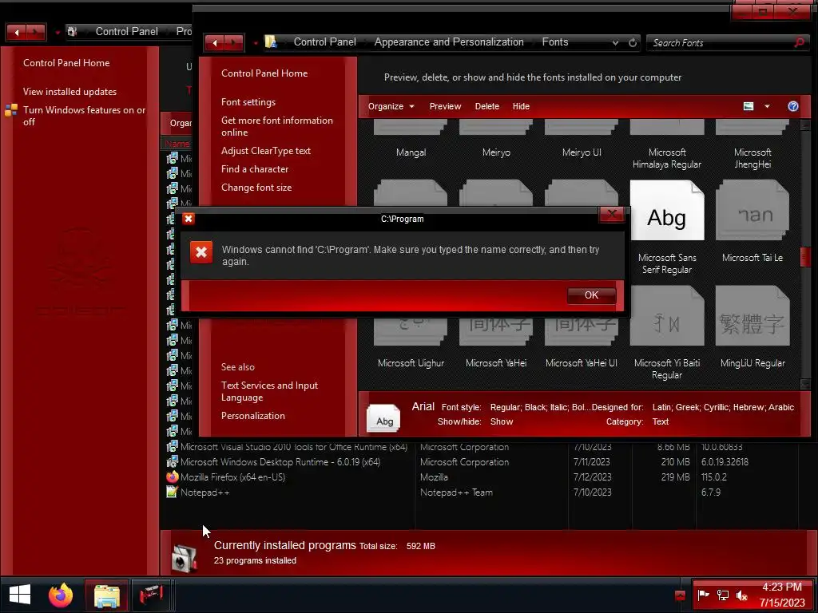Open Control Panel Home in Fonts sidebar
Viewport: 818px width, 613px height.
point(264,73)
